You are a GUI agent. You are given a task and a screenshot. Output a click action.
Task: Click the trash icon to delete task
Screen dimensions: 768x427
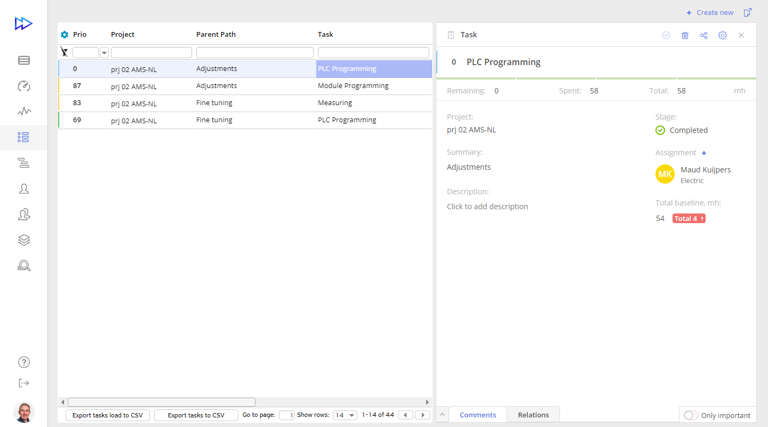point(685,35)
